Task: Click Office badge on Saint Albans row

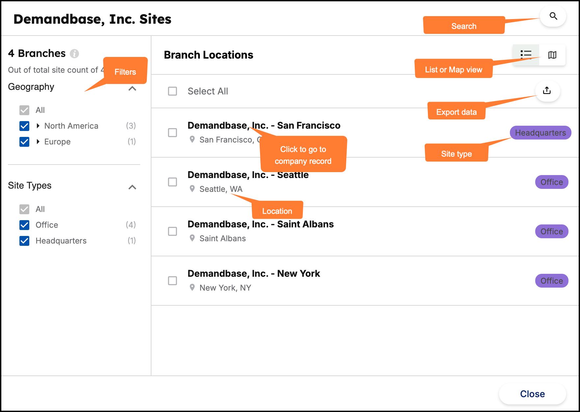Action: coord(552,231)
